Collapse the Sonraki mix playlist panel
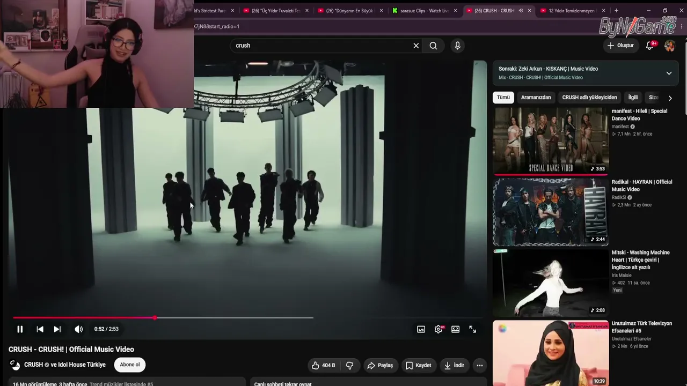The height and width of the screenshot is (386, 687). point(669,73)
